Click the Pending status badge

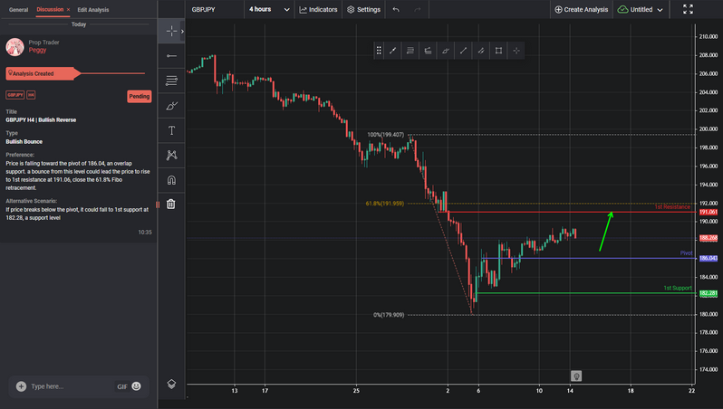pyautogui.click(x=140, y=96)
